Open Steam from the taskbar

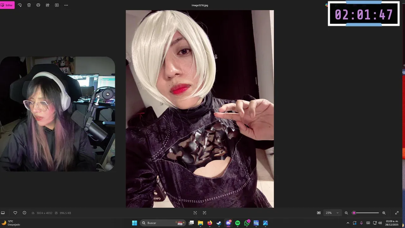[x=219, y=223]
